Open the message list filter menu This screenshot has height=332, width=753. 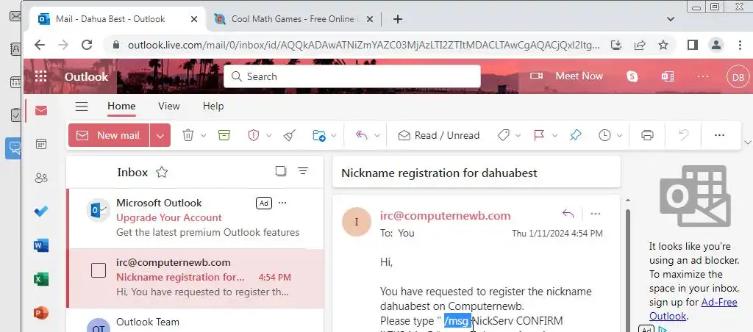click(x=303, y=171)
